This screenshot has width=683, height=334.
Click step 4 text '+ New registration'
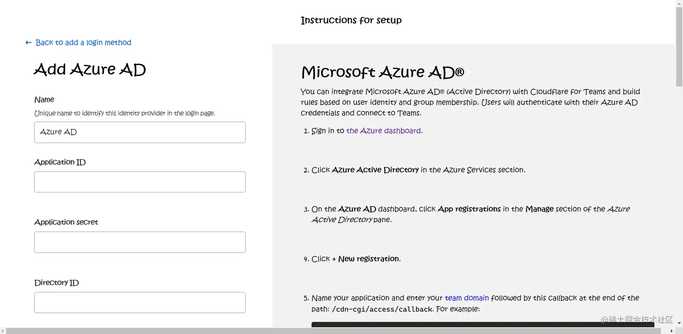coord(366,259)
